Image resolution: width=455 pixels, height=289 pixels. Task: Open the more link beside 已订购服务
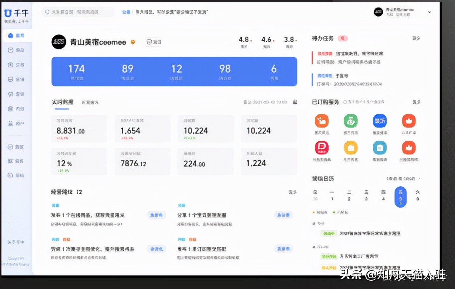[416, 102]
